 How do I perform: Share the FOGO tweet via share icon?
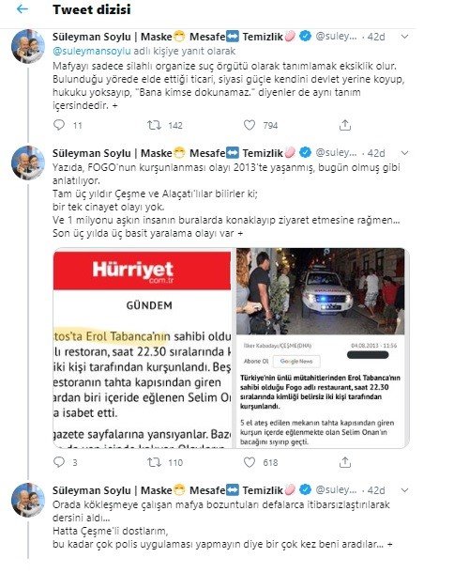[345, 463]
